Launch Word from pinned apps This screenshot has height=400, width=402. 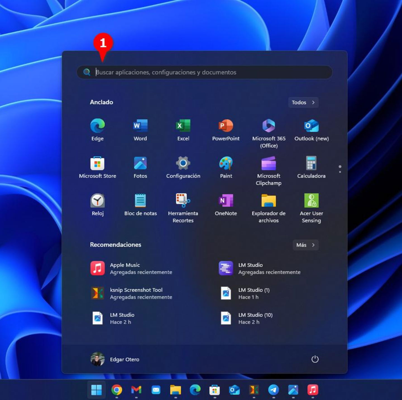pos(140,130)
